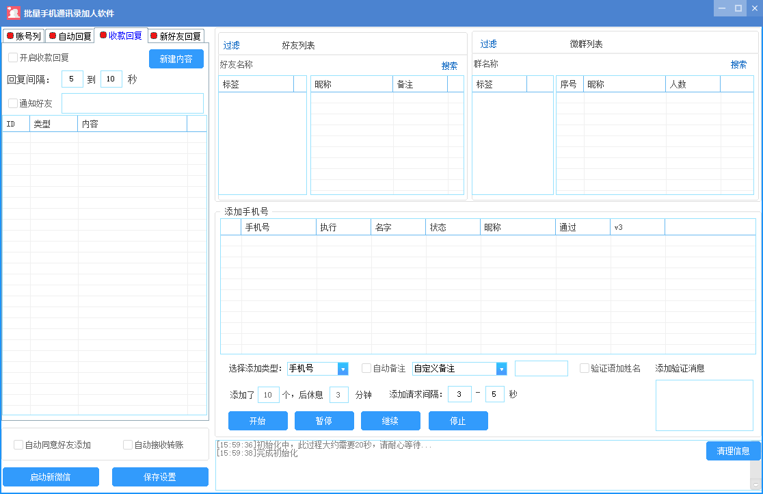The height and width of the screenshot is (494, 763).
Task: Open the 选择添加类型 dropdown showing 手机号
Action: 318,369
